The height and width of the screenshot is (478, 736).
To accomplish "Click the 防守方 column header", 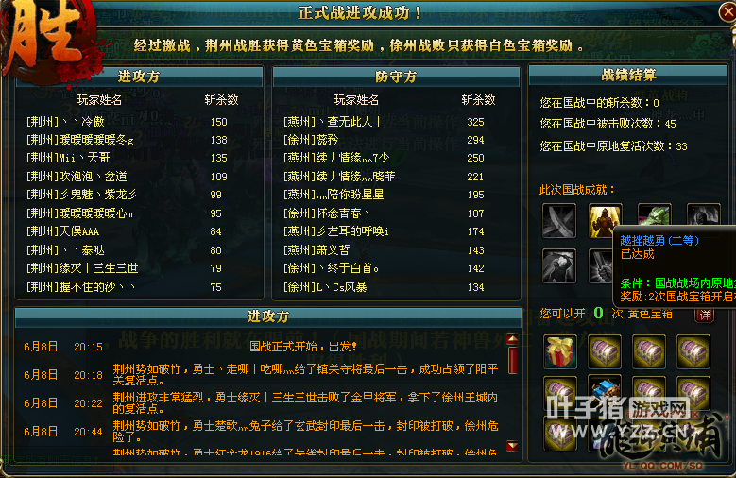I will (396, 77).
